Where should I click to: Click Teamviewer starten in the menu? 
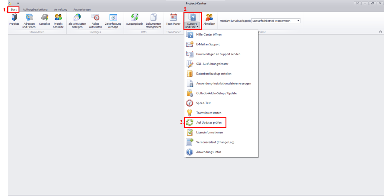[x=209, y=113]
